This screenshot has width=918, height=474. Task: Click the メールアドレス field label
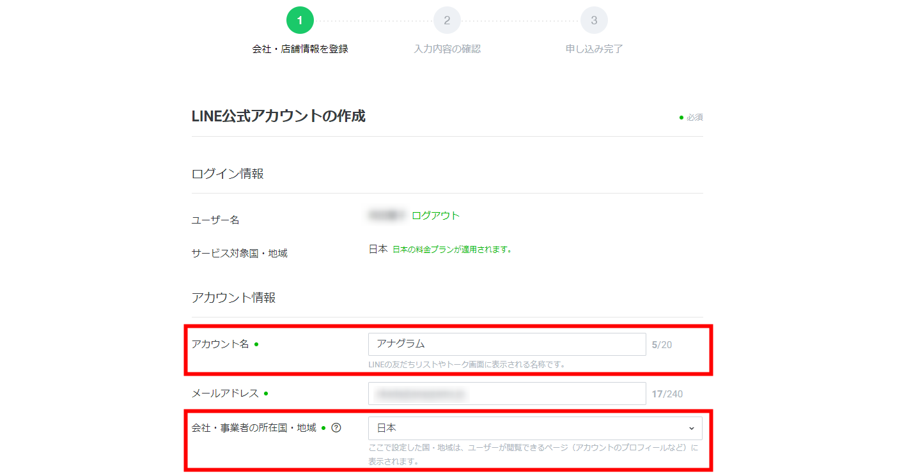(225, 394)
